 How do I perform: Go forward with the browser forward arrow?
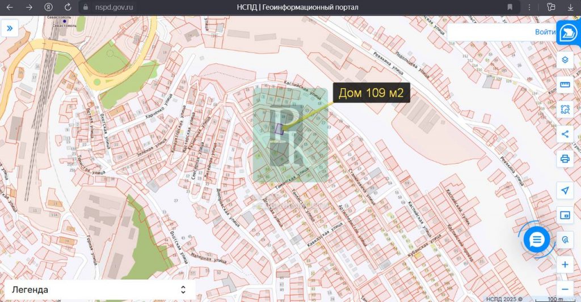[x=29, y=7]
